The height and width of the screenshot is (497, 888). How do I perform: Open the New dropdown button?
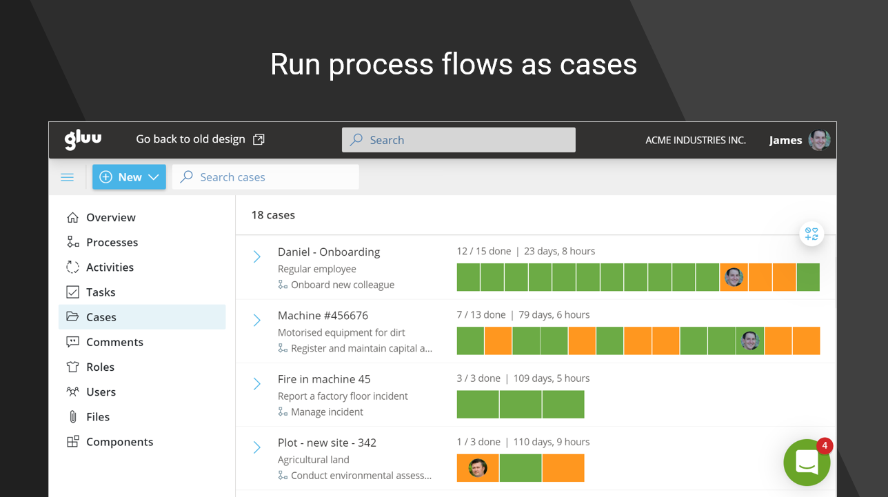129,177
